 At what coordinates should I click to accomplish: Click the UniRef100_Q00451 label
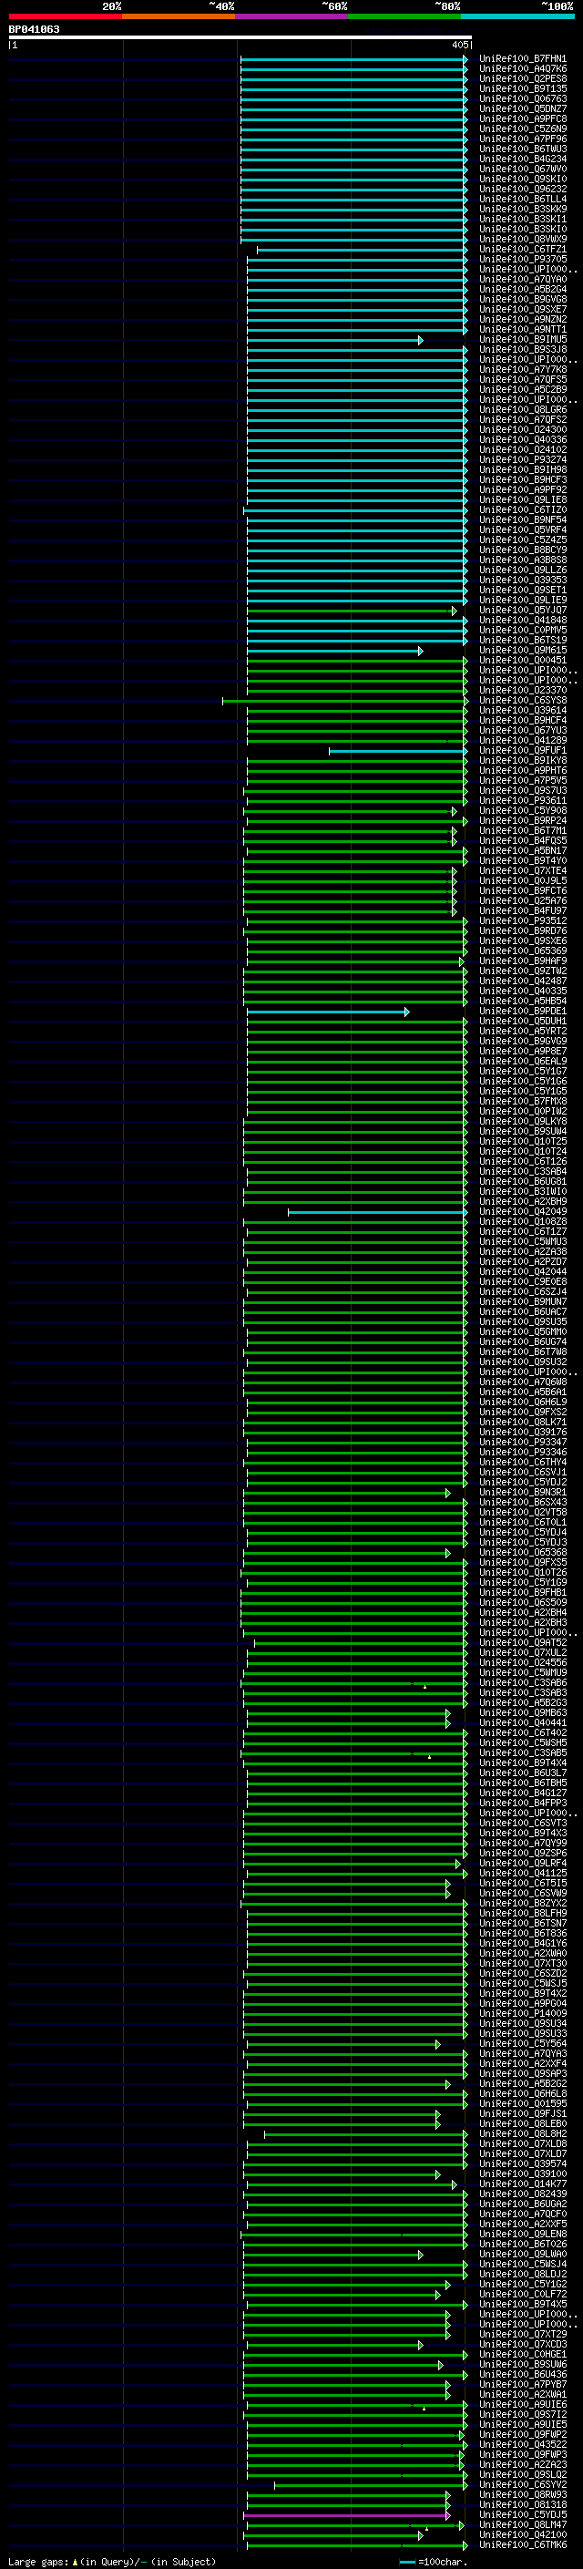pos(522,660)
